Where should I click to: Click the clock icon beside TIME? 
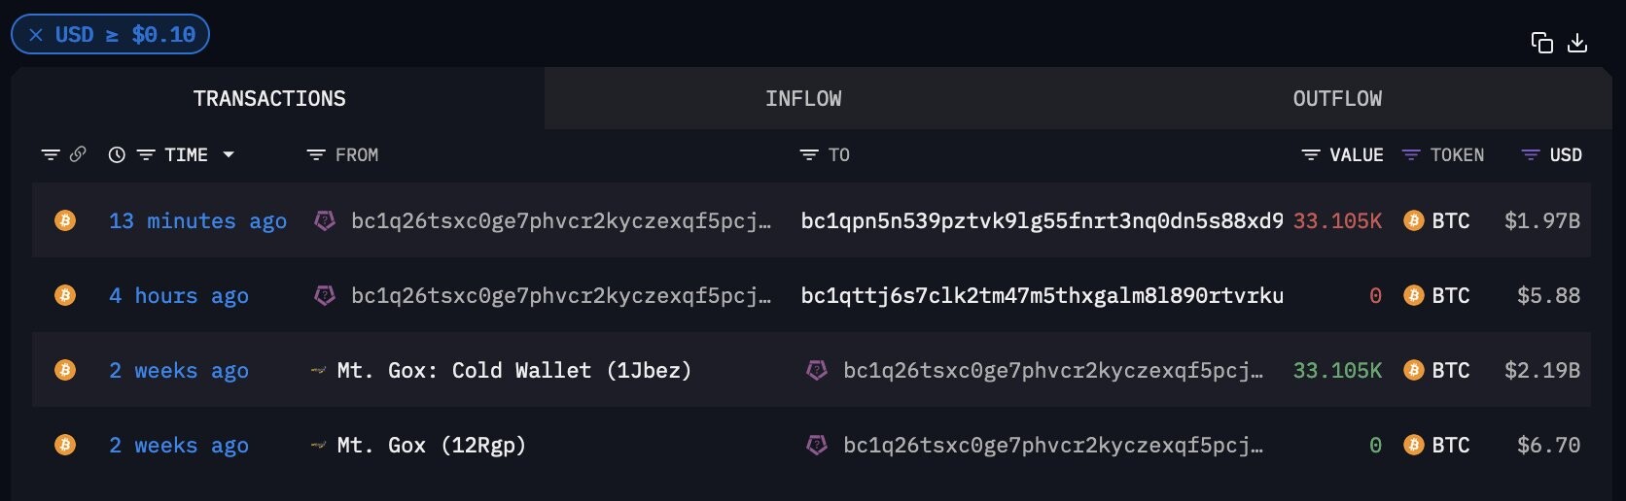(x=117, y=154)
